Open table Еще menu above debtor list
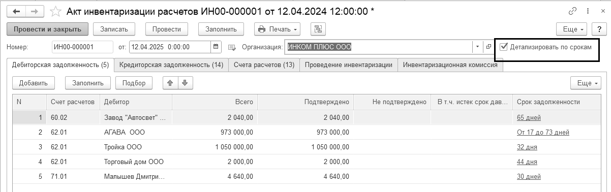The height and width of the screenshot is (192, 611). point(586,83)
